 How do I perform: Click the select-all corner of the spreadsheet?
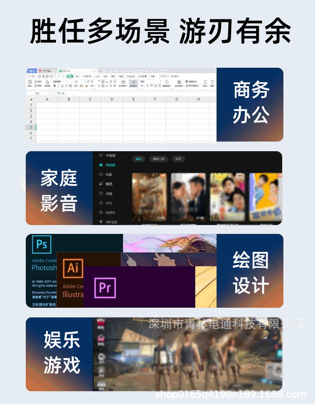pyautogui.click(x=31, y=99)
